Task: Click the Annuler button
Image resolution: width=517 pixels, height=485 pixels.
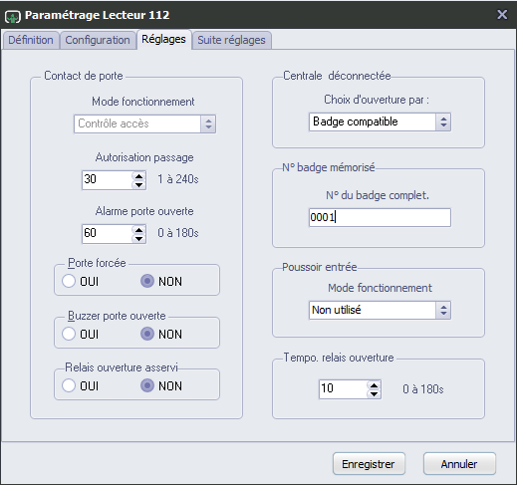Action: pos(459,464)
